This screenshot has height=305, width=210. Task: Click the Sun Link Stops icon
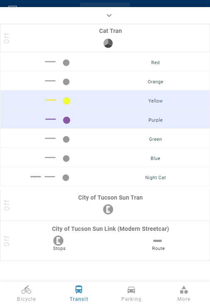click(59, 240)
